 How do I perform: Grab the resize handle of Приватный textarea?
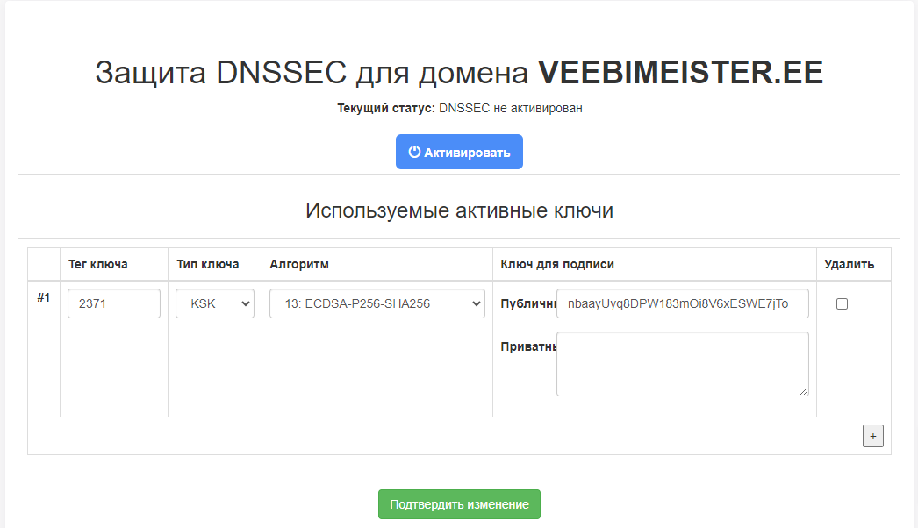[803, 390]
